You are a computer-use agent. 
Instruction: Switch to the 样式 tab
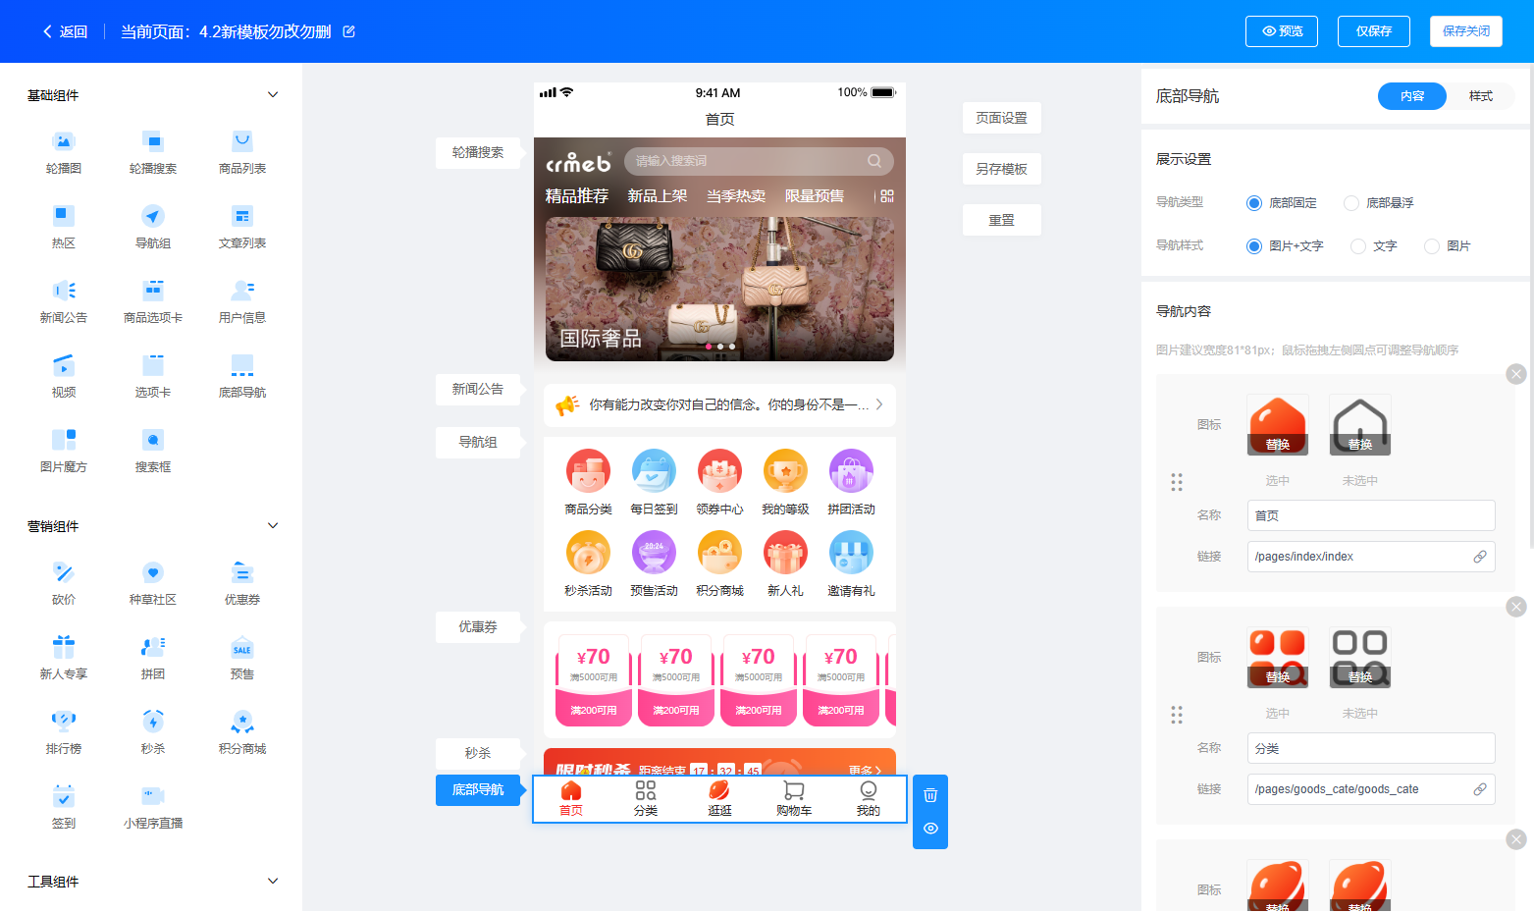click(1481, 96)
